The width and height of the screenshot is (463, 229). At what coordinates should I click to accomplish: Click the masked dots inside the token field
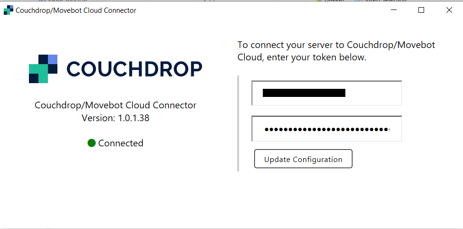[326, 129]
